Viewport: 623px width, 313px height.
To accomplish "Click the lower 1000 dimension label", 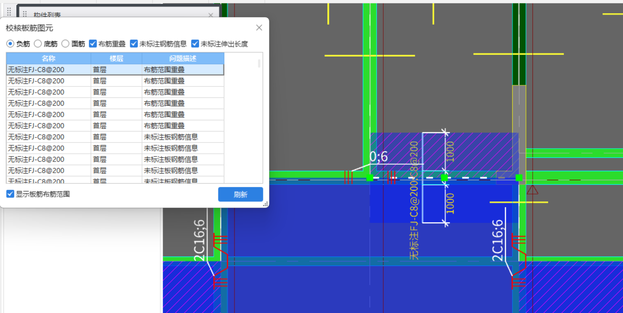I will 450,204.
